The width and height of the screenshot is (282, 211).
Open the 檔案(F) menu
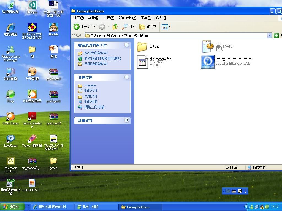click(78, 18)
